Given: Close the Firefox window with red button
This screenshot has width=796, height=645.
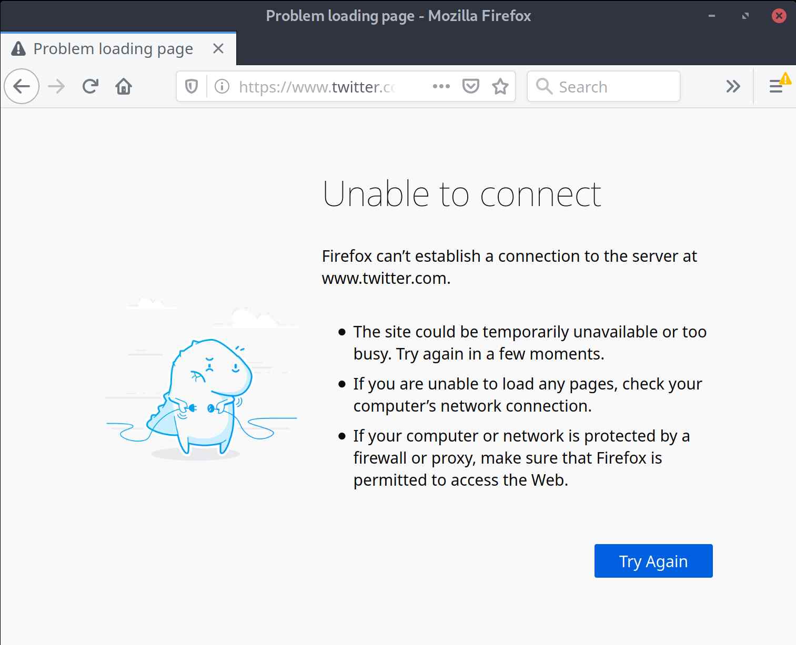Looking at the screenshot, I should pos(779,16).
